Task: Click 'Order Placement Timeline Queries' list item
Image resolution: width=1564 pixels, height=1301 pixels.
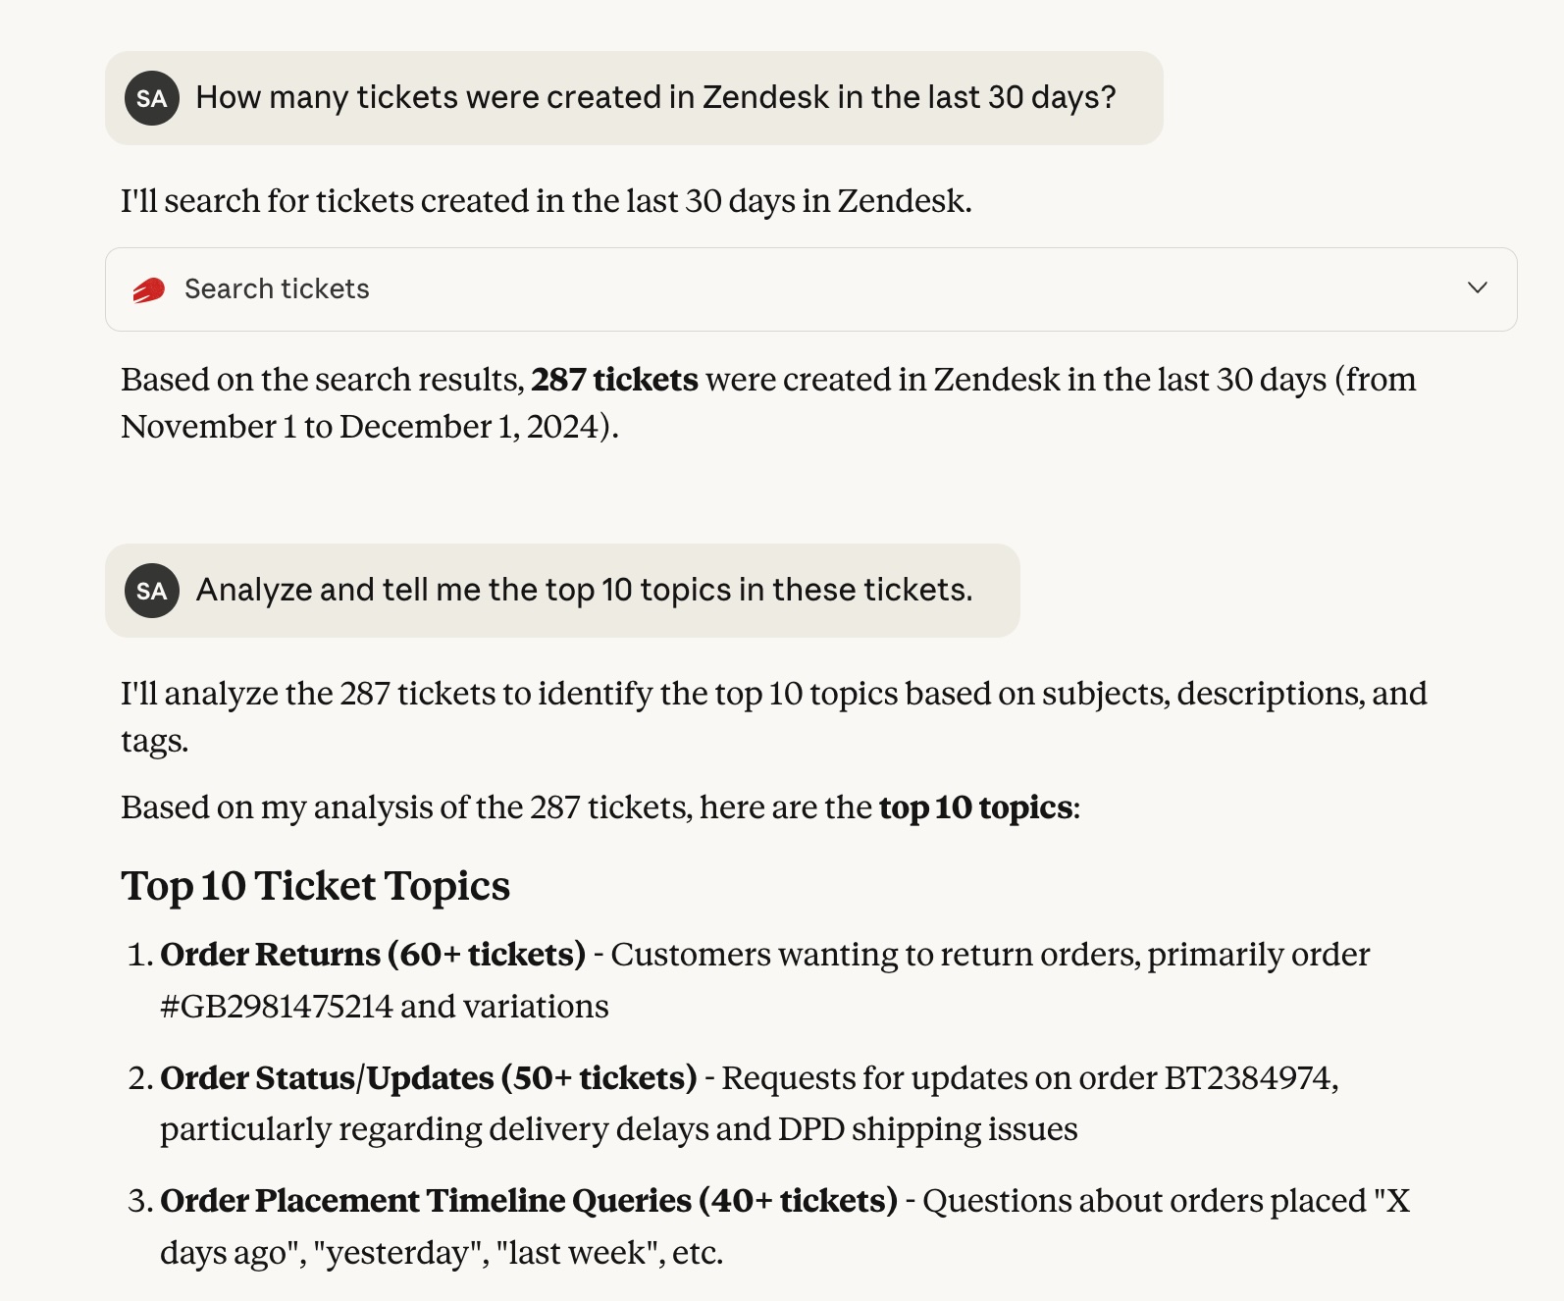Action: pyautogui.click(x=528, y=1201)
